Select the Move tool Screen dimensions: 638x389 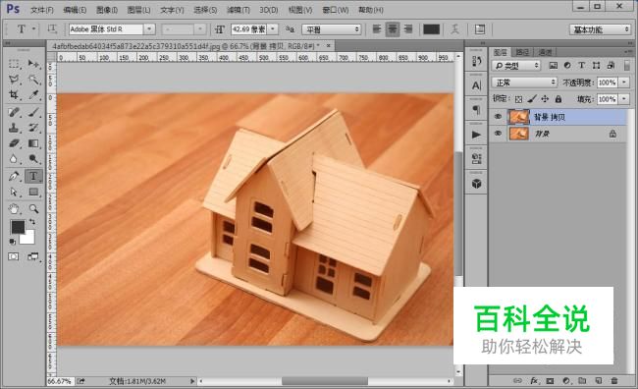(33, 64)
